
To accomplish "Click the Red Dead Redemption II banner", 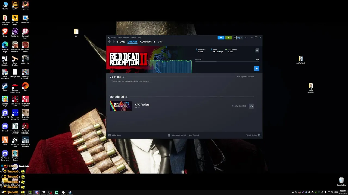I will (149, 59).
